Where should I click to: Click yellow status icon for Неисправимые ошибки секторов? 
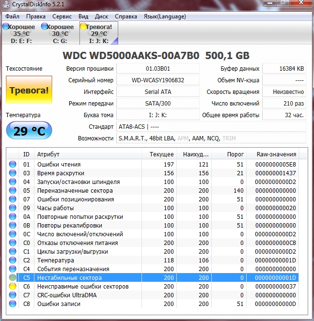click(13, 287)
